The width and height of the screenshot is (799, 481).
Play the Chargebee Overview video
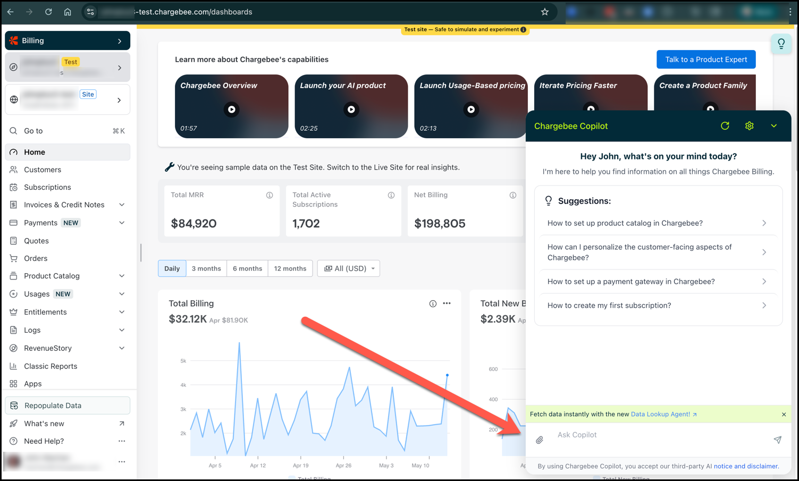(232, 109)
